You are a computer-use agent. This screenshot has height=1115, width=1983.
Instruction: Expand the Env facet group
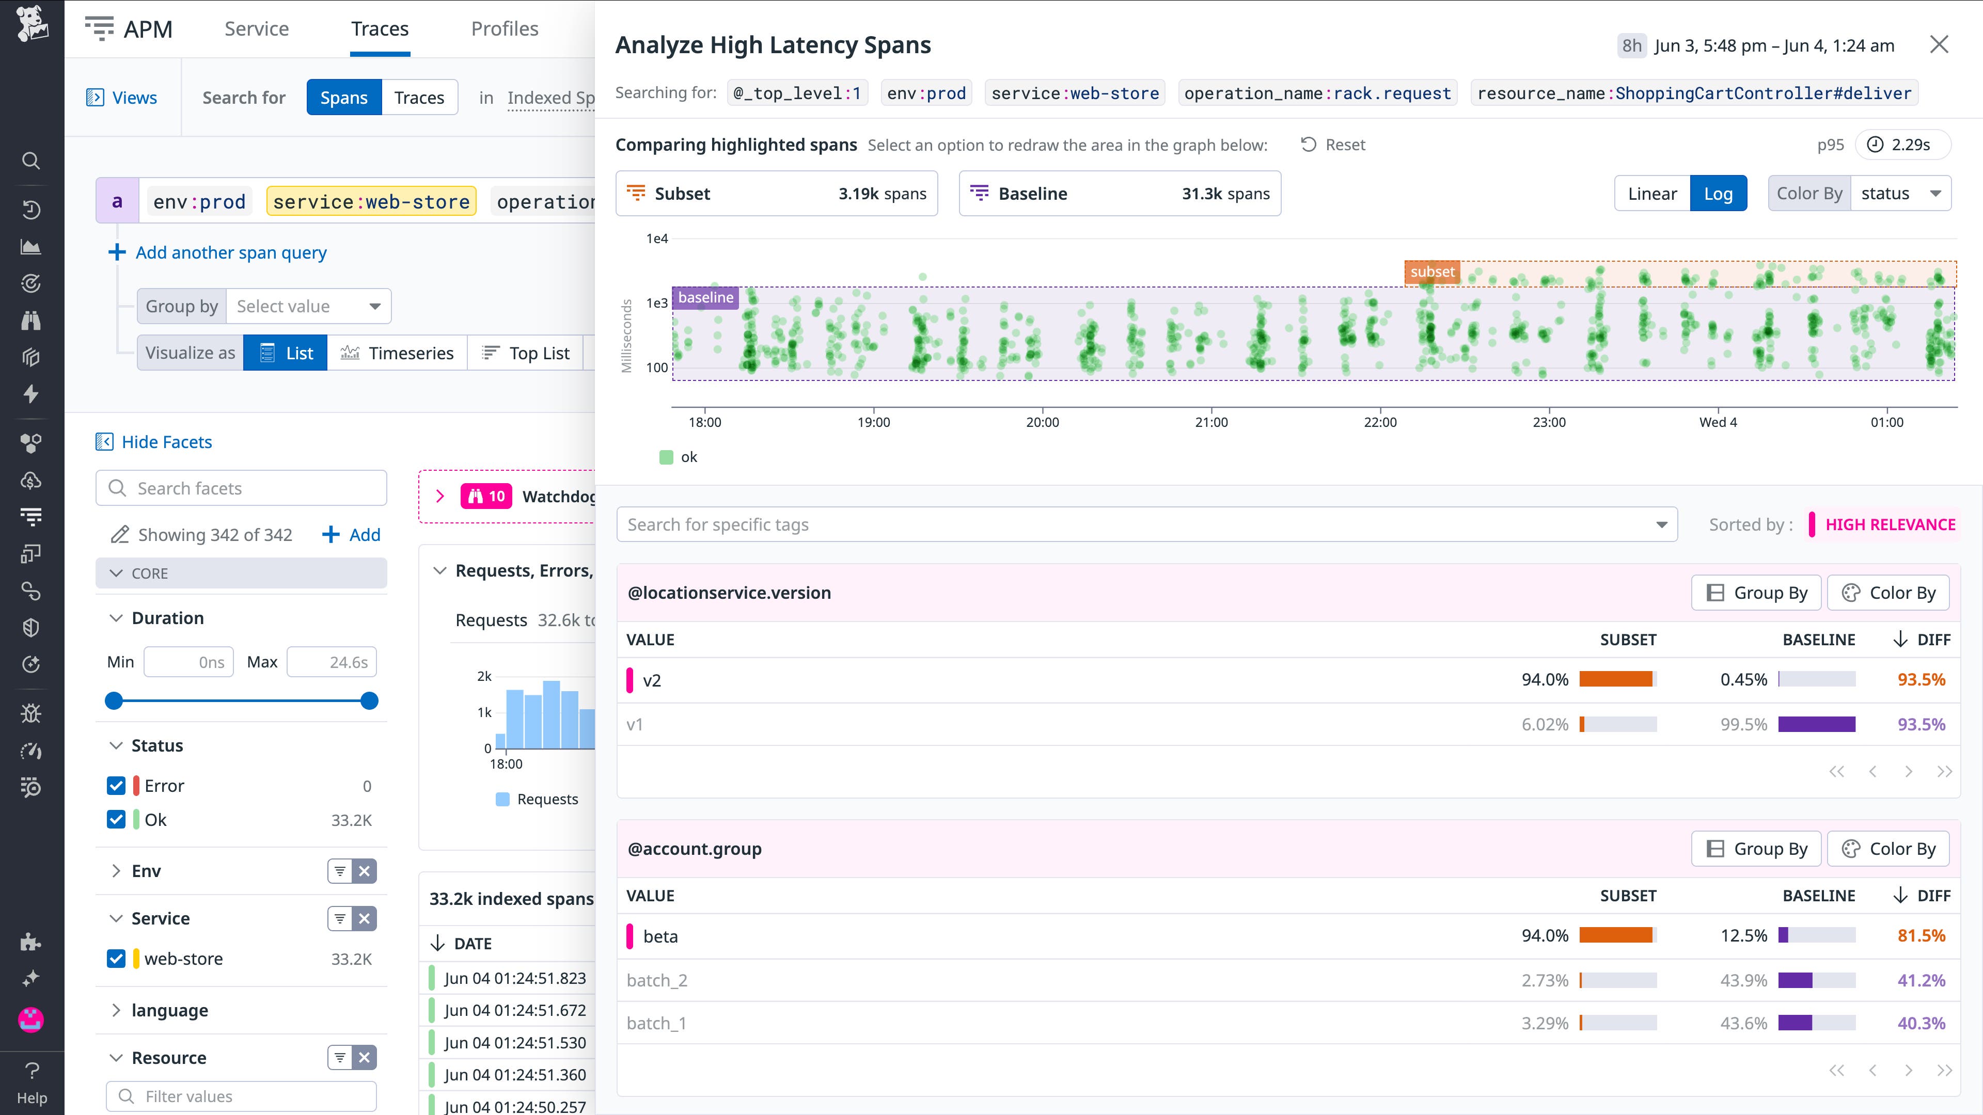(117, 870)
